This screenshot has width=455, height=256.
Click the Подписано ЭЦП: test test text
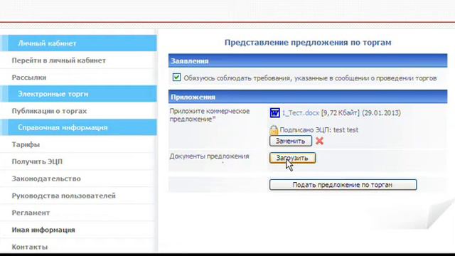319,129
